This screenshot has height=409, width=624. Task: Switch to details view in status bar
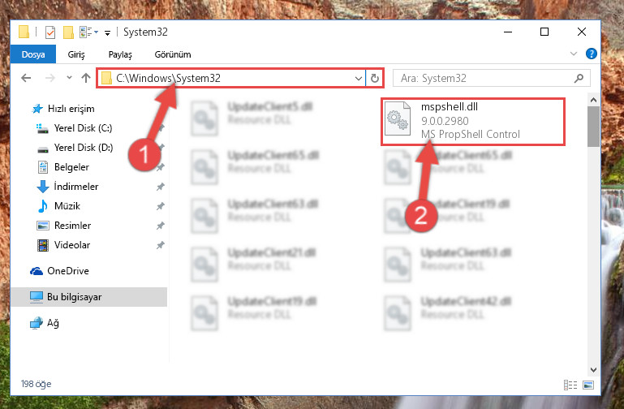[x=570, y=385]
